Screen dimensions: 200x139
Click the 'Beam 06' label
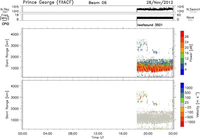click(x=97, y=3)
